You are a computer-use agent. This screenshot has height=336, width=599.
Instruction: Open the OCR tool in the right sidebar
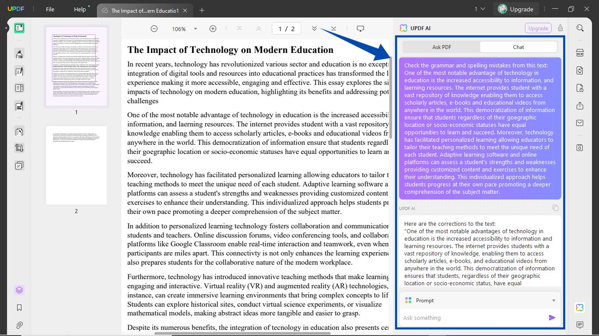pos(579,52)
